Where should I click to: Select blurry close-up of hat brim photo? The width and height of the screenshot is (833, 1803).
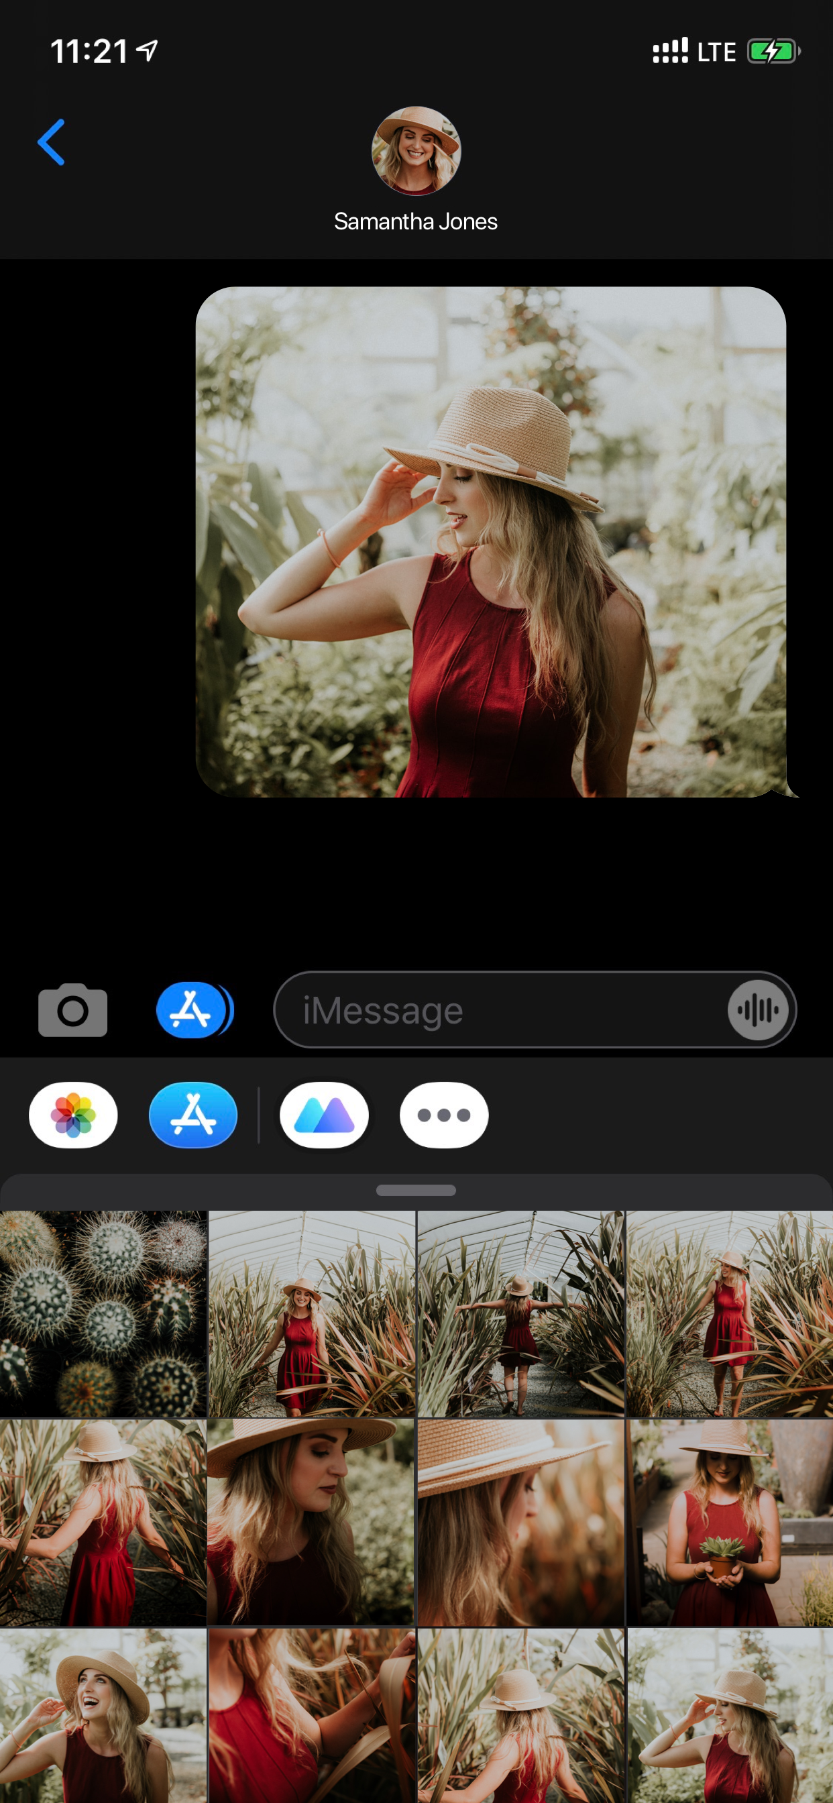coord(520,1523)
